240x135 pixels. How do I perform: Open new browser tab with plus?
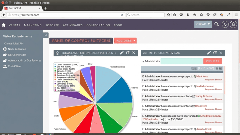coord(46,8)
